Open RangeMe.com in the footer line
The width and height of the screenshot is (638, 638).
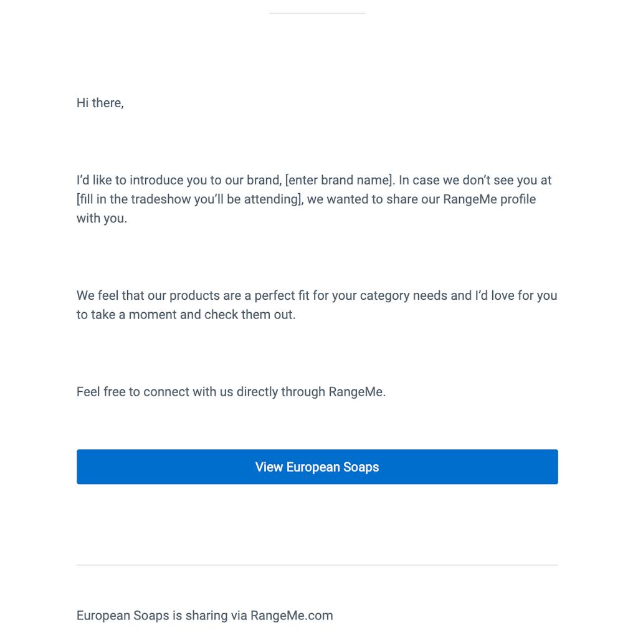[292, 616]
